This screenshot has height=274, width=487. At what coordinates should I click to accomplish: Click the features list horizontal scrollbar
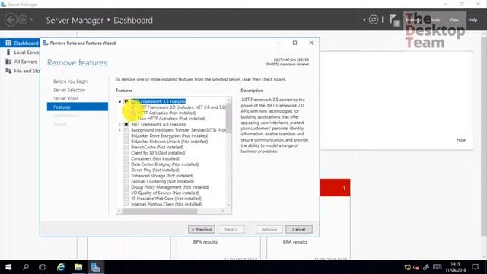160,211
